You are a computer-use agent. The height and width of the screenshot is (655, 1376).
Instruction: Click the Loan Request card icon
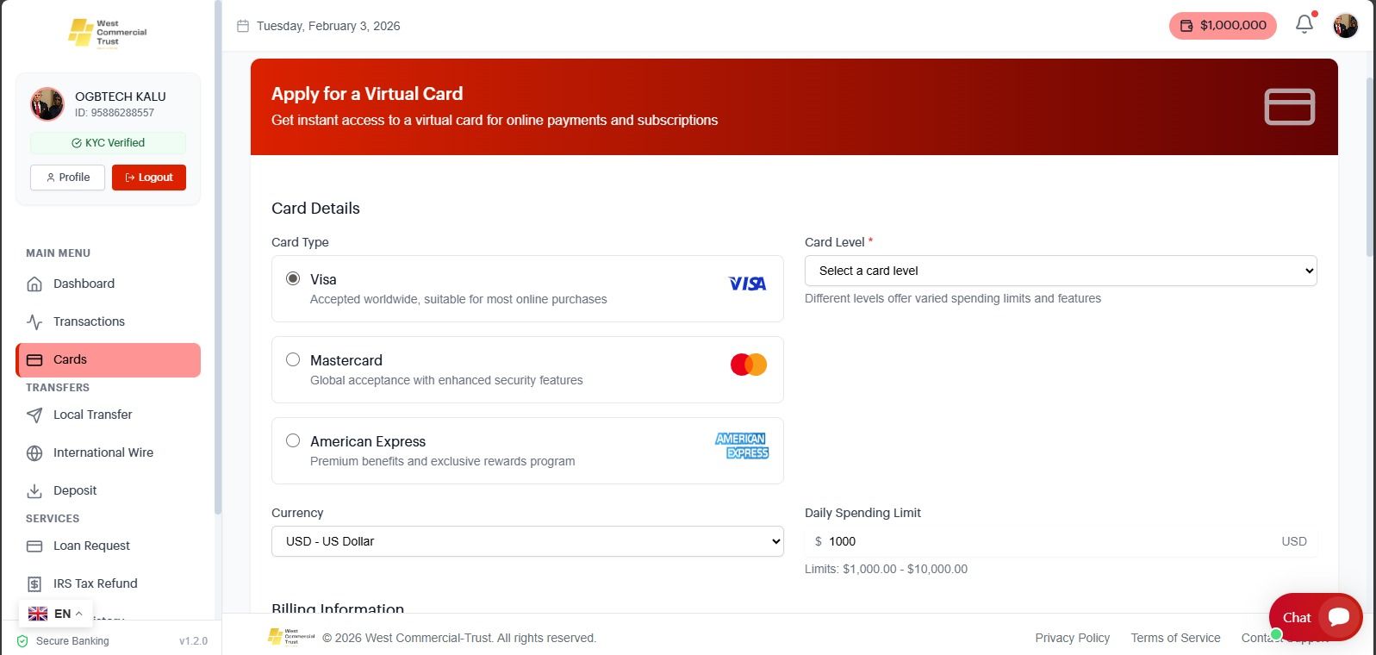click(34, 546)
